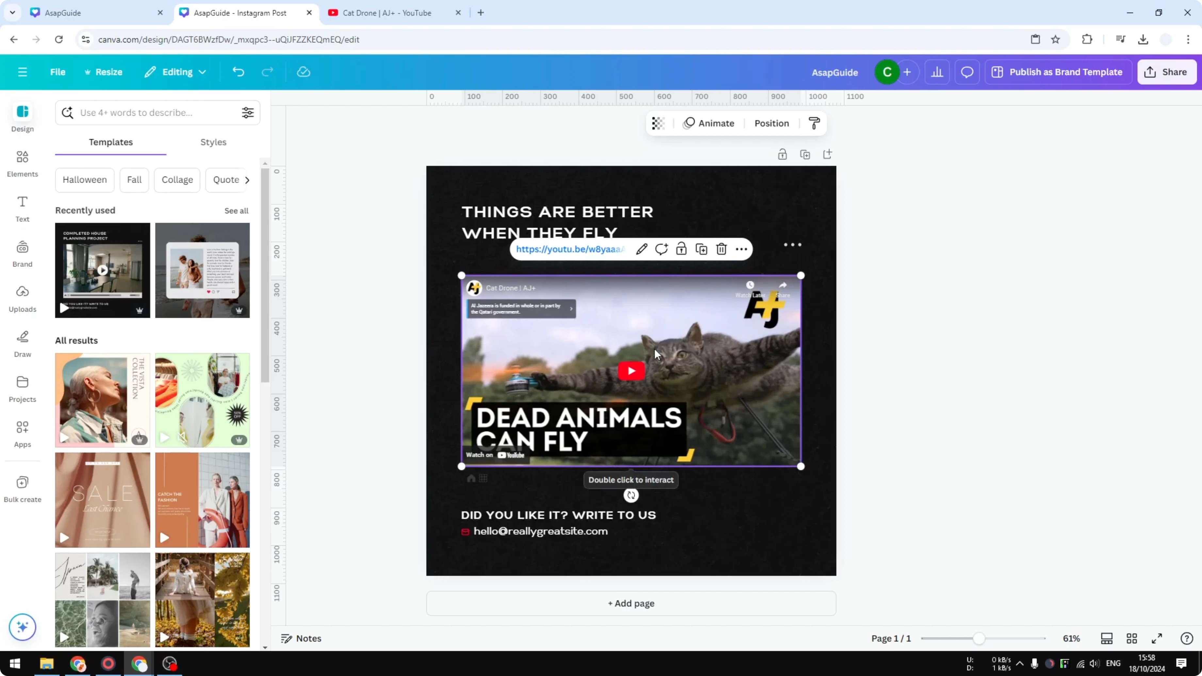Open the Uploads panel
Screen dimensions: 1202x676
[22, 298]
